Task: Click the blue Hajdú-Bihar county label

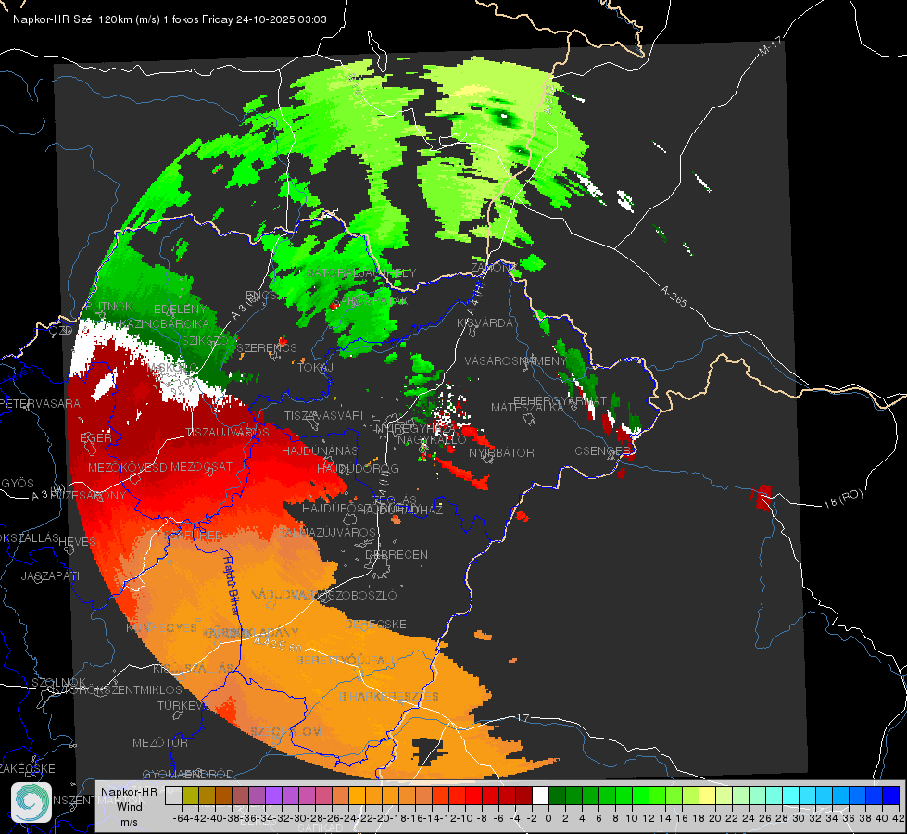Action: point(232,586)
